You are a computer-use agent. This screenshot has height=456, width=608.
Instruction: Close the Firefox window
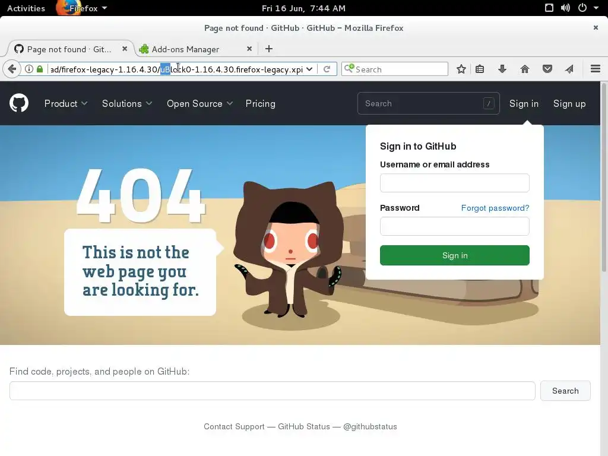click(x=596, y=27)
